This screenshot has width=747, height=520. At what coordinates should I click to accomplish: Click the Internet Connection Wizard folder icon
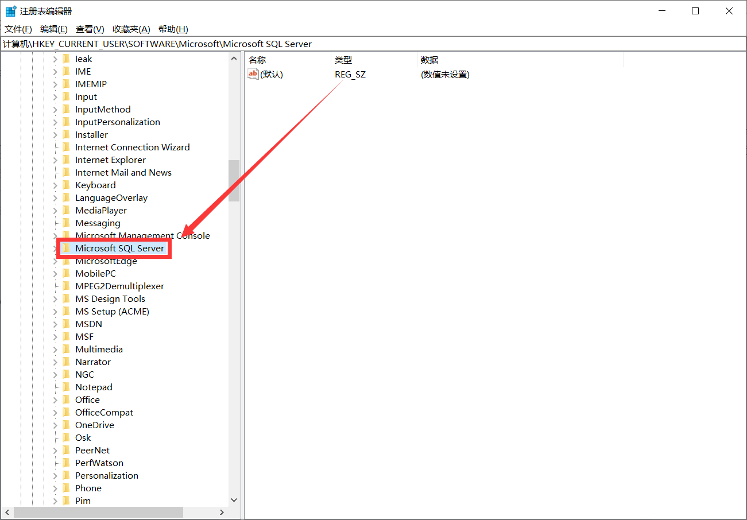point(67,147)
